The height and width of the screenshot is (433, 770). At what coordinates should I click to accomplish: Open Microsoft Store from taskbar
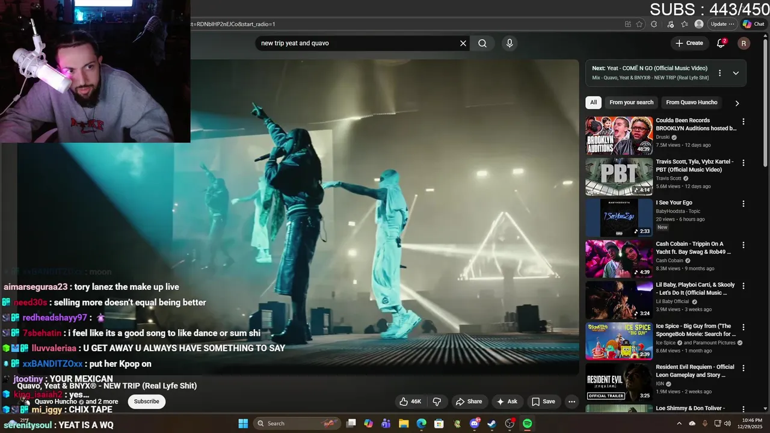click(x=439, y=423)
